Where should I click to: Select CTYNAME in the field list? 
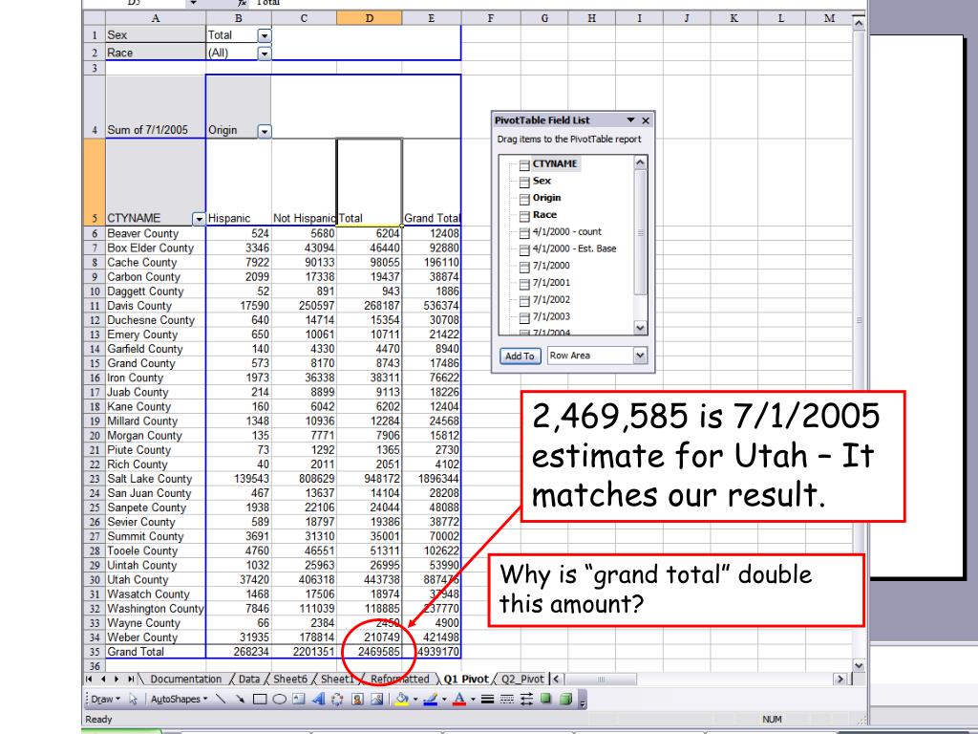point(555,163)
